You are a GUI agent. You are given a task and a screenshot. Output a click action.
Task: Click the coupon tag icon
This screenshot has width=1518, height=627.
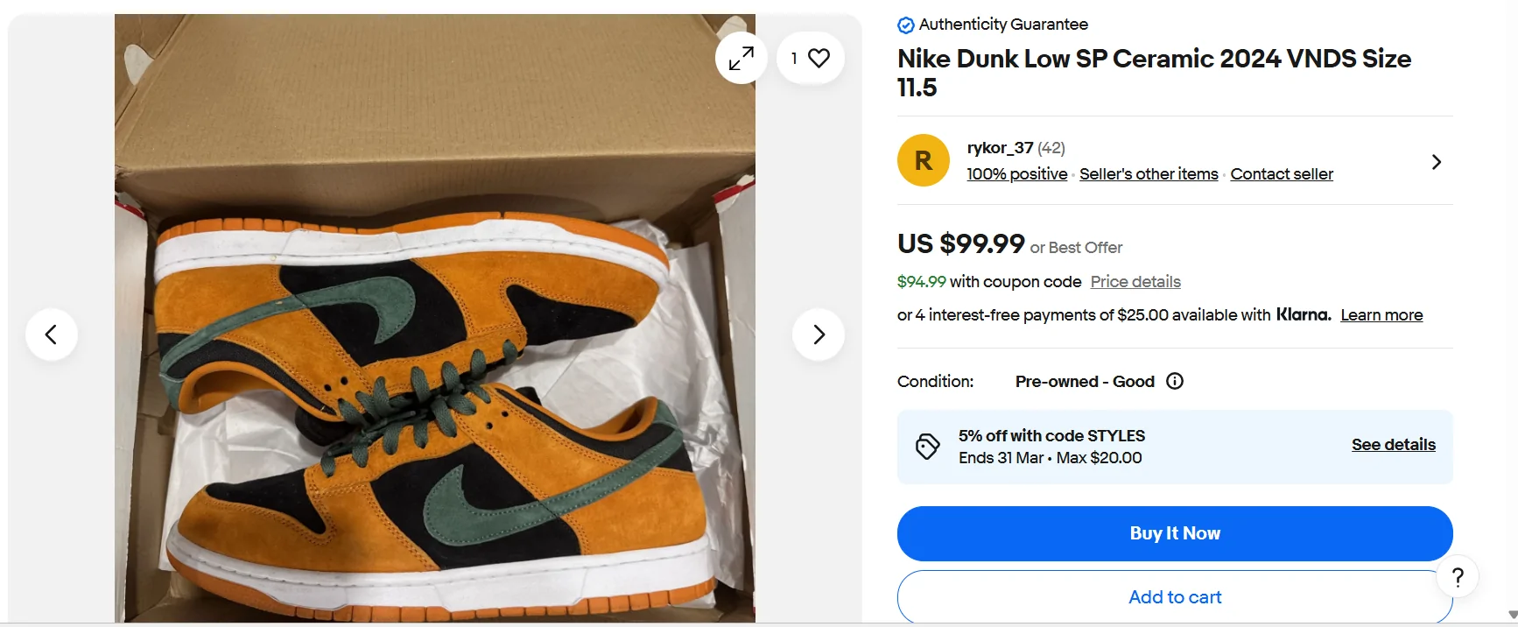(928, 446)
